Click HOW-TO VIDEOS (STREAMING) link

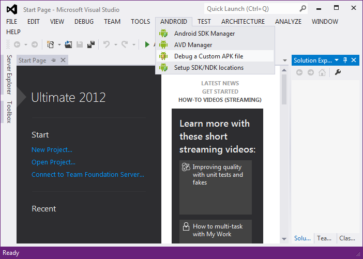click(x=220, y=100)
